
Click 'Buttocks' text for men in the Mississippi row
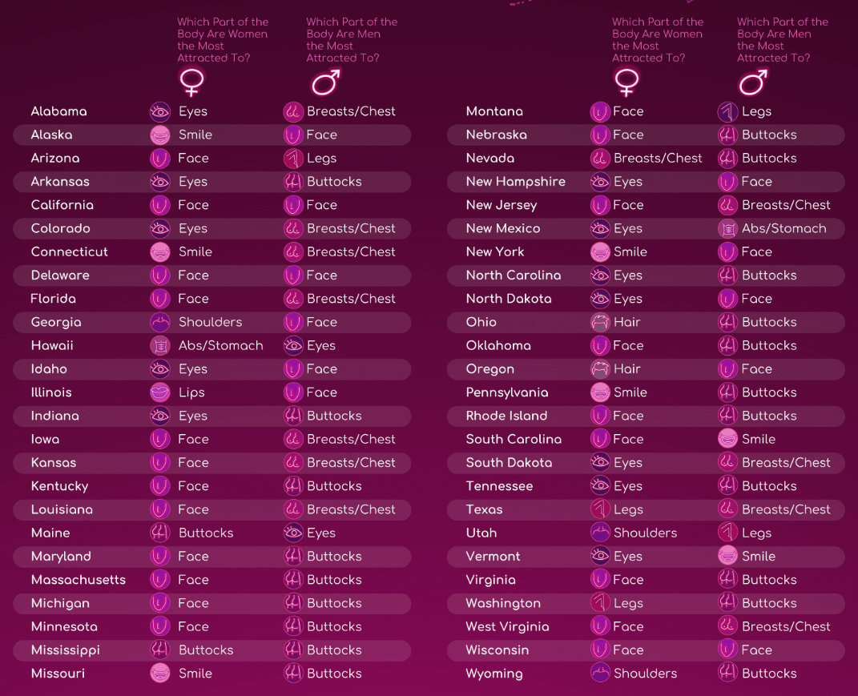(334, 650)
